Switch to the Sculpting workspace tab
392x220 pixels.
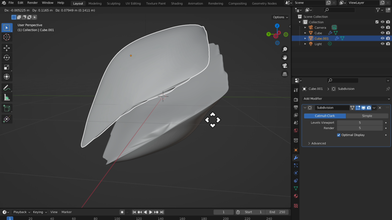(114, 3)
